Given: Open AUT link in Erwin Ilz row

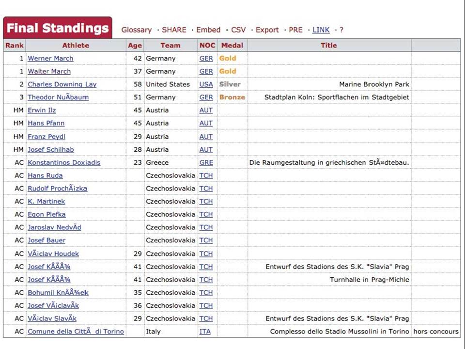Looking at the screenshot, I should click(x=206, y=110).
